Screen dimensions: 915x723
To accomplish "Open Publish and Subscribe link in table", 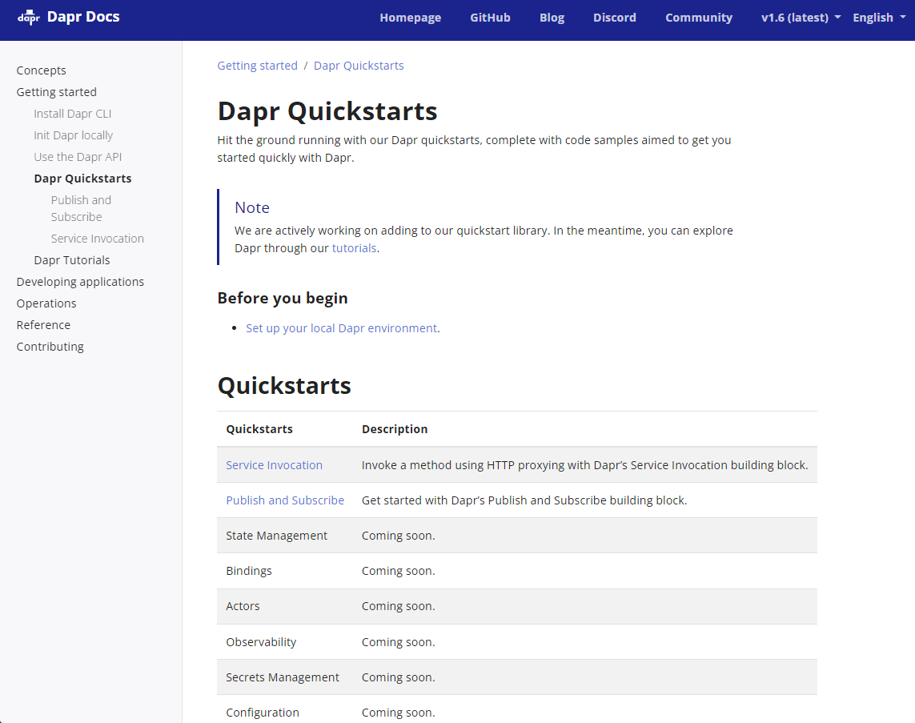I will pos(285,500).
